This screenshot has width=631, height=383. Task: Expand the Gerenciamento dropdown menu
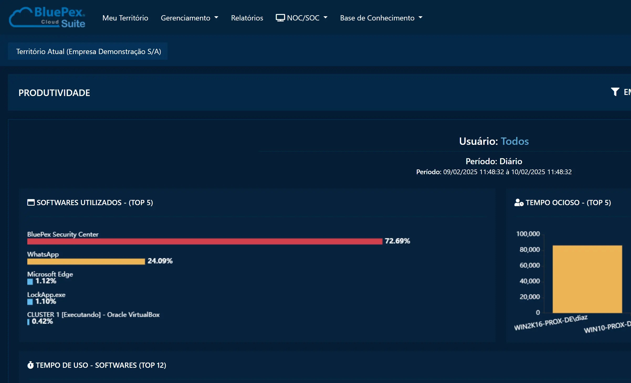coord(189,18)
